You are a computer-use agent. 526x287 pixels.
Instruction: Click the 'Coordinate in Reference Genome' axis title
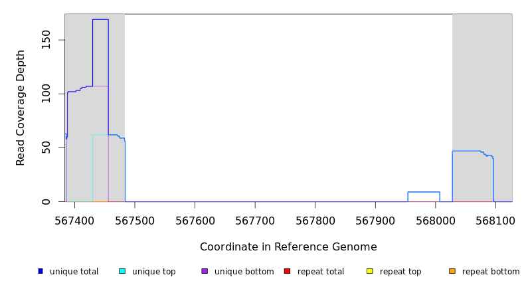point(288,247)
